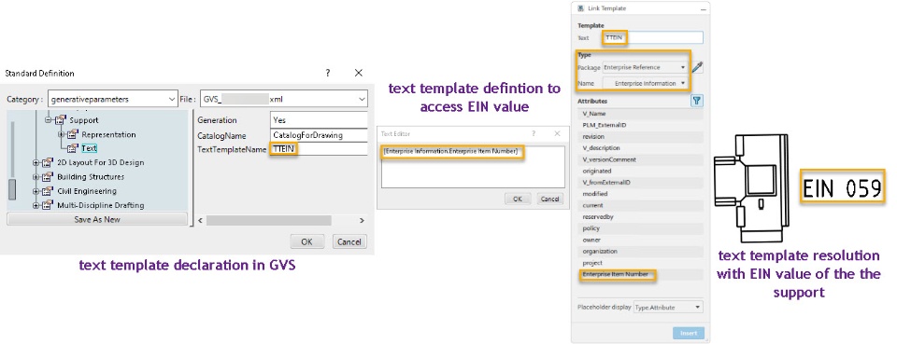The height and width of the screenshot is (344, 897).
Task: Open the Name dropdown showing Enterprise Information
Action: [x=645, y=83]
